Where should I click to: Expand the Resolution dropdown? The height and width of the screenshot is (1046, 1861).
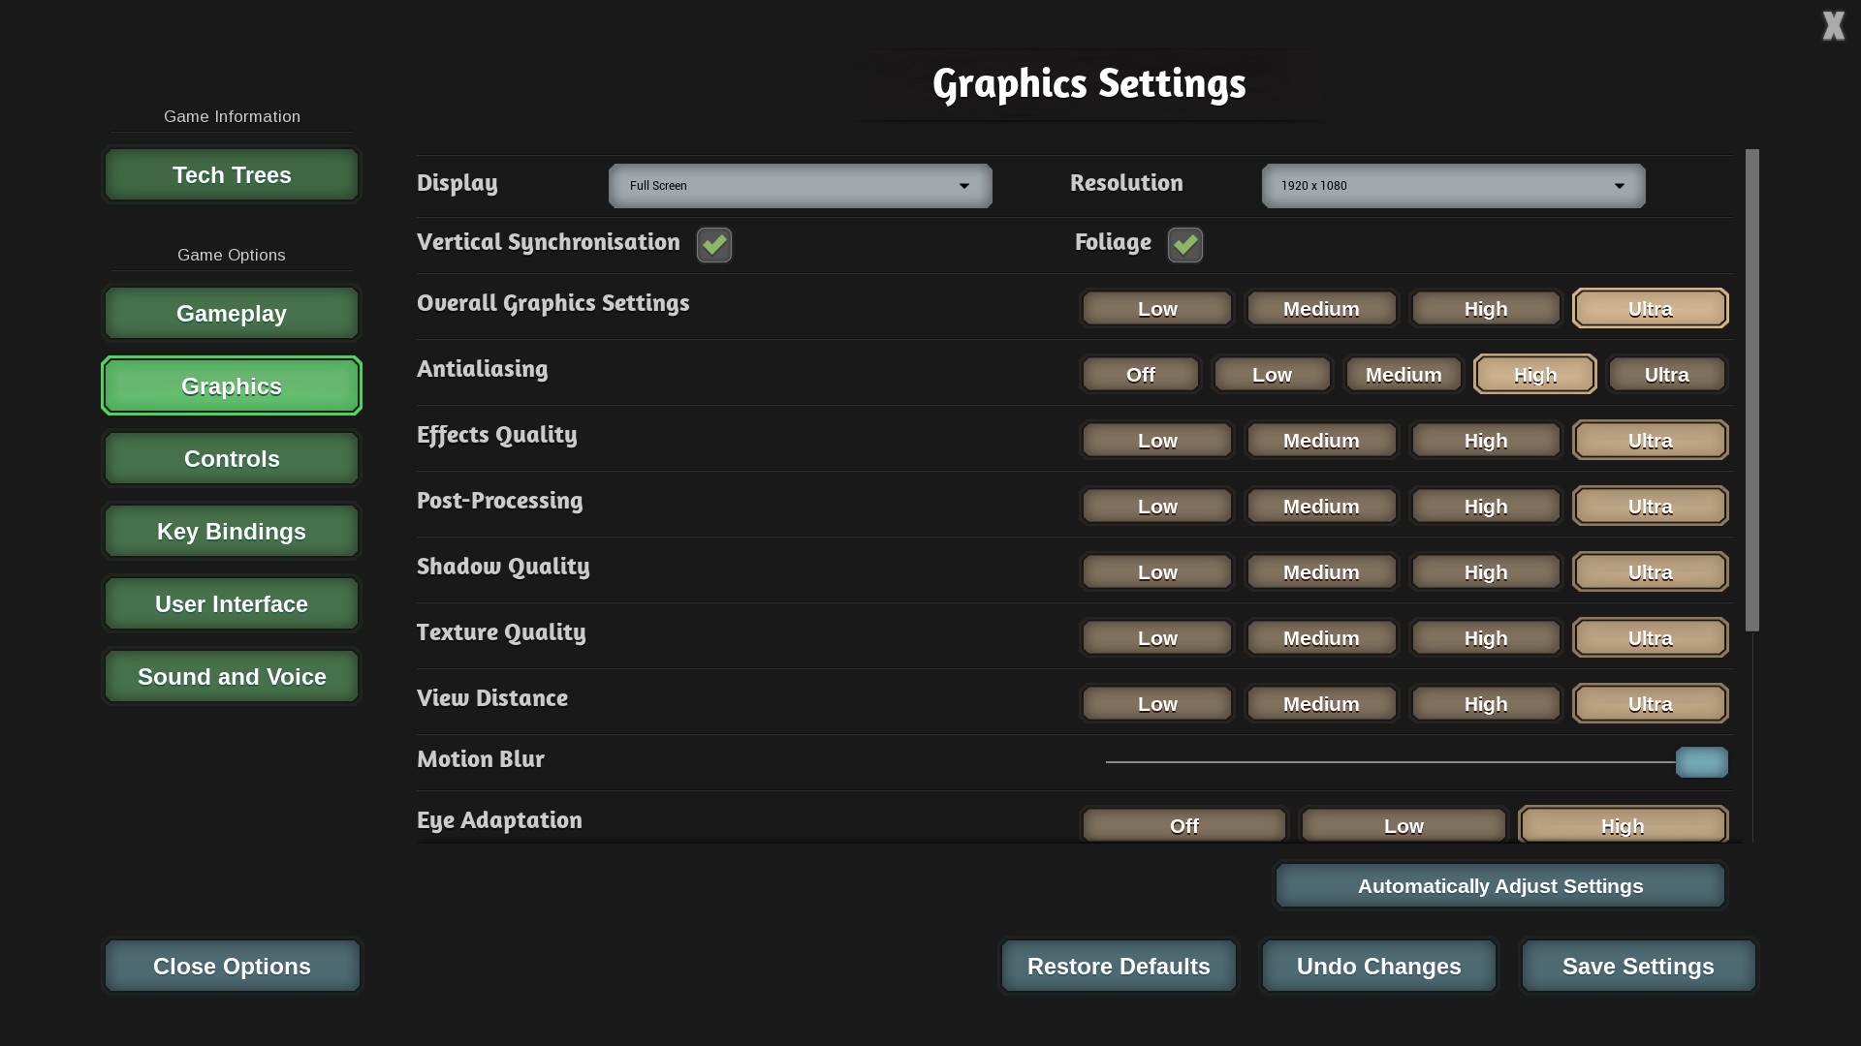(1453, 186)
